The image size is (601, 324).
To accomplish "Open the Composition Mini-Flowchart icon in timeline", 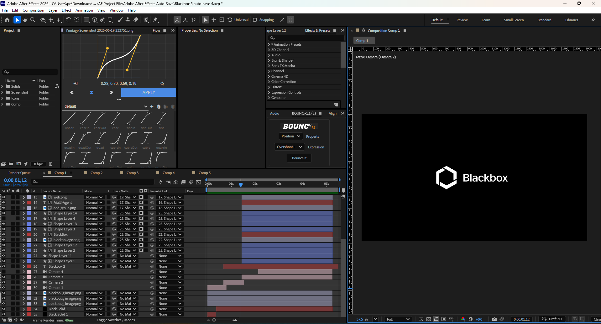I will 168,182.
